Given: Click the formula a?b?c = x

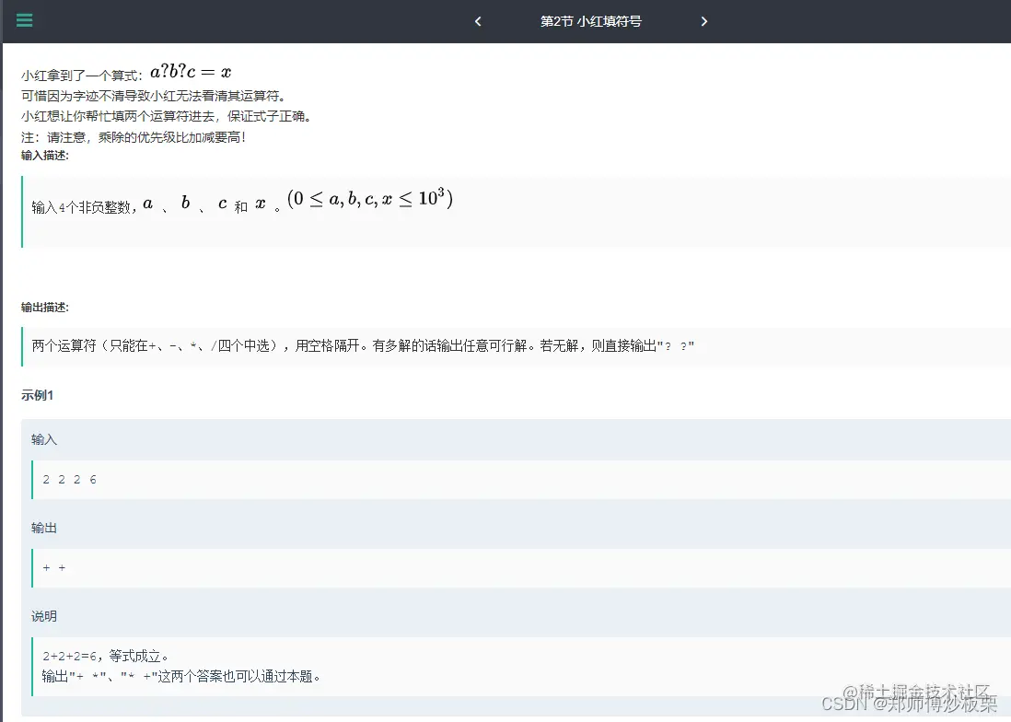Looking at the screenshot, I should click(x=190, y=71).
